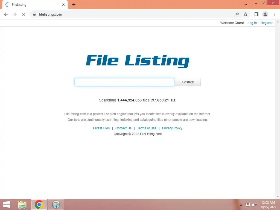Click the volume speaker tray icon
Screen dimensions: 280x210
[x=254, y=205]
